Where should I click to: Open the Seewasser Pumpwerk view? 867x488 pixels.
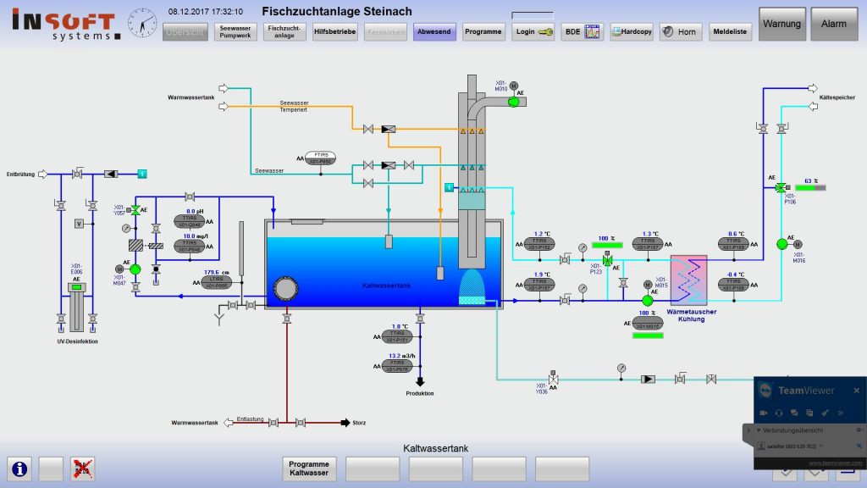tap(235, 32)
